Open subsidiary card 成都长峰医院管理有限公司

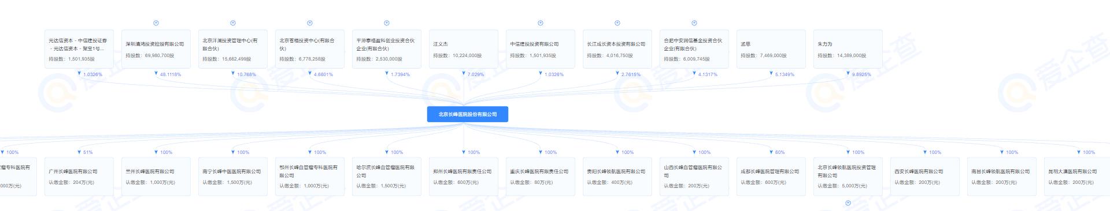click(x=771, y=176)
